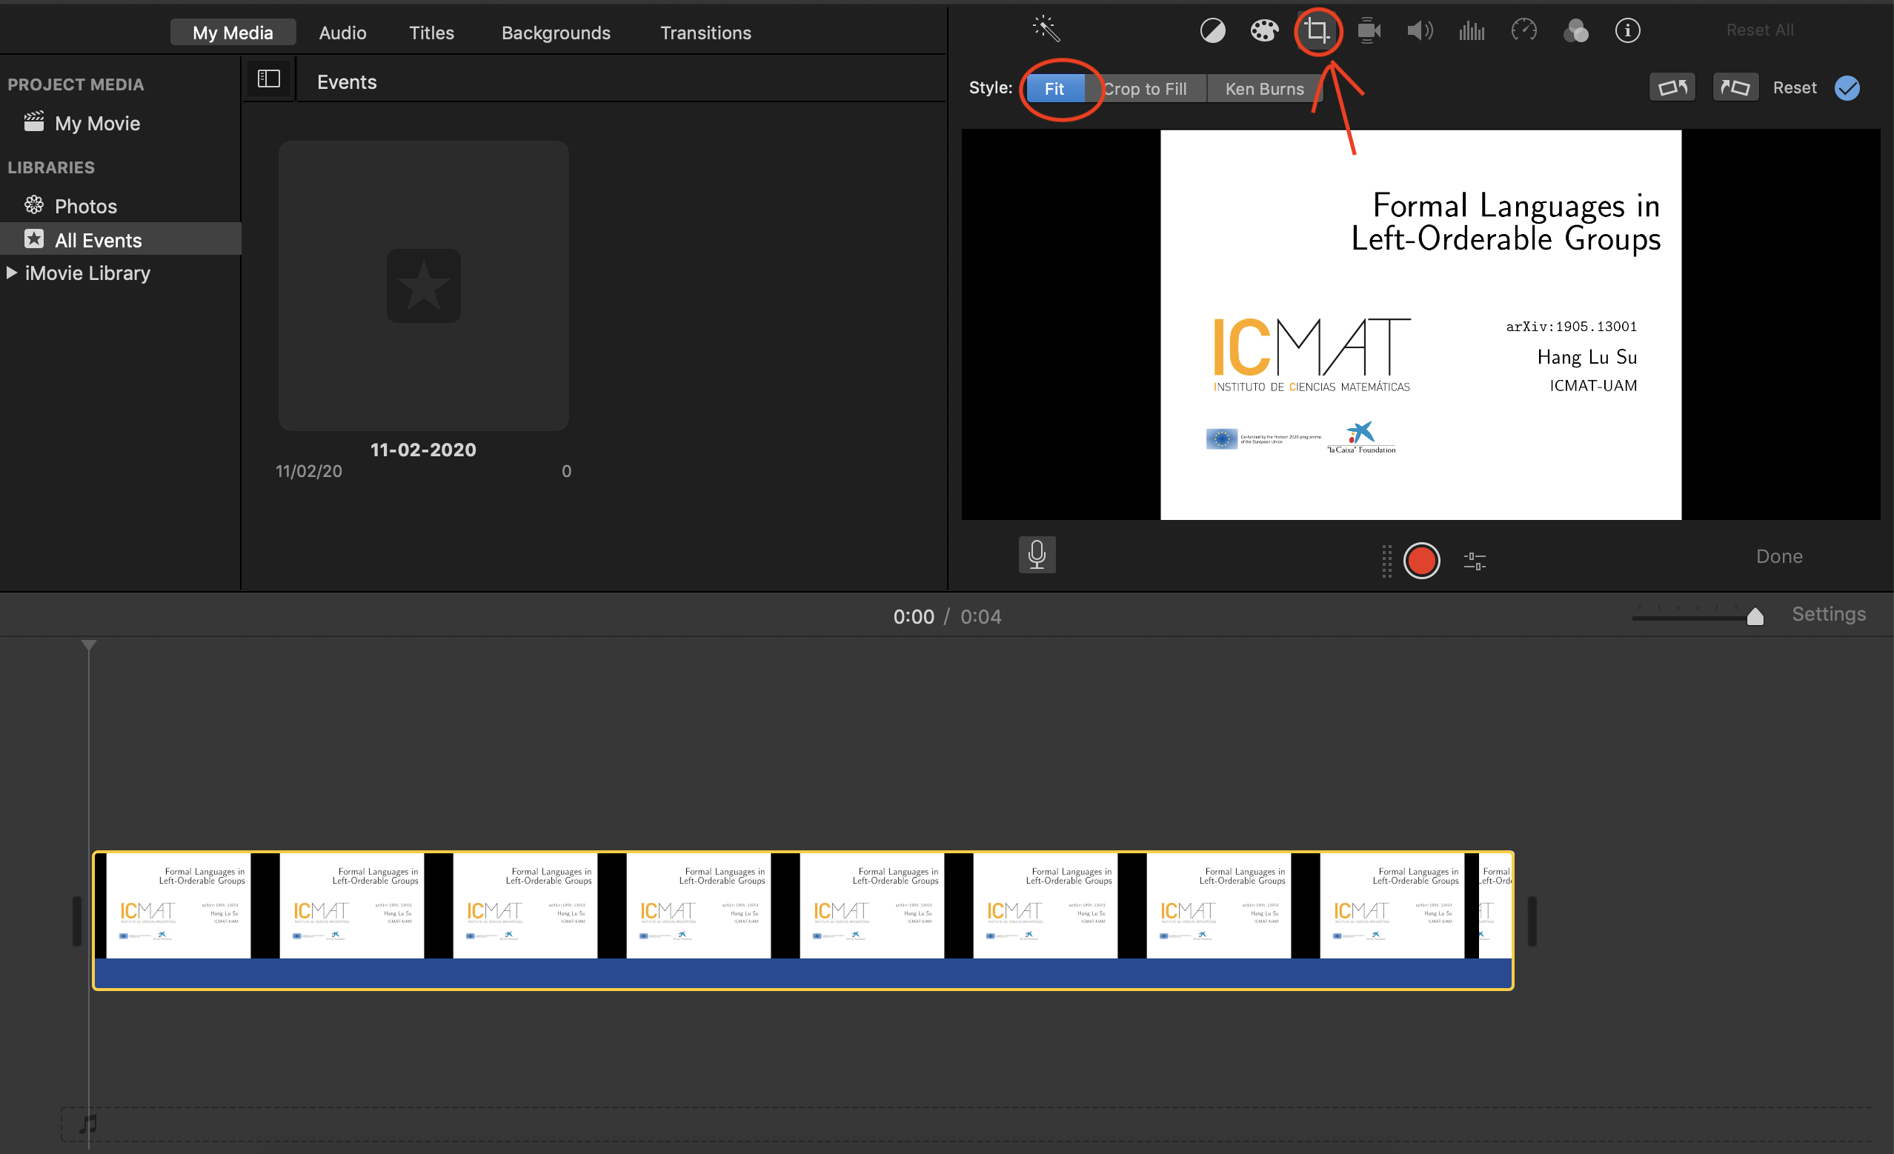The width and height of the screenshot is (1894, 1154).
Task: Open the clip information icon
Action: coord(1627,30)
